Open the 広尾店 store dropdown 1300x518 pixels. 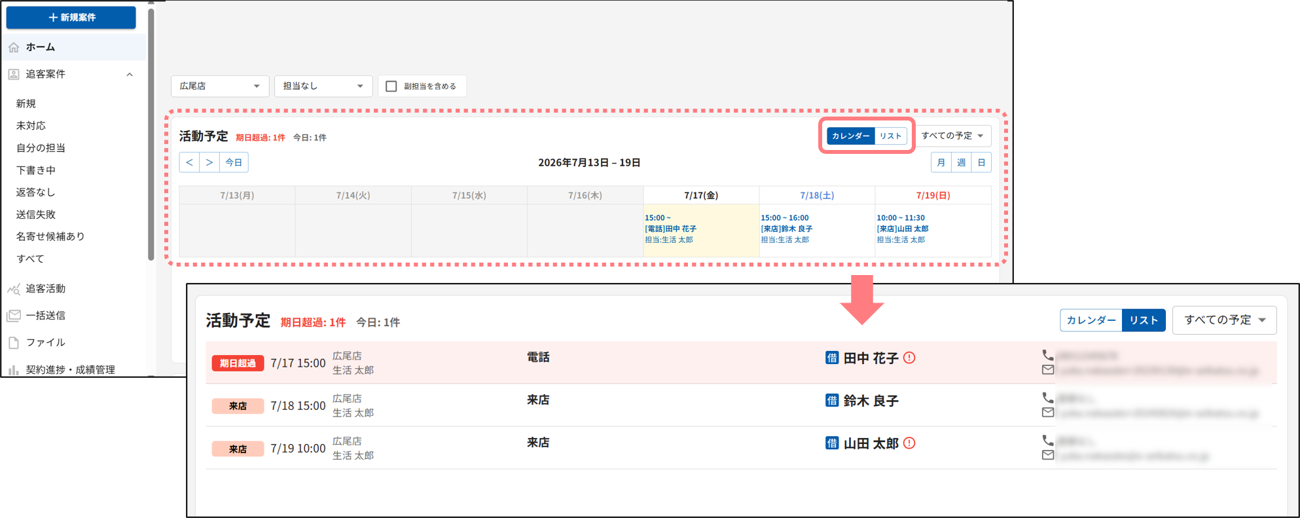[x=220, y=86]
